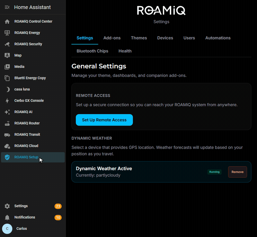
Task: Open ROAMiQ AI page
Action: pyautogui.click(x=23, y=112)
